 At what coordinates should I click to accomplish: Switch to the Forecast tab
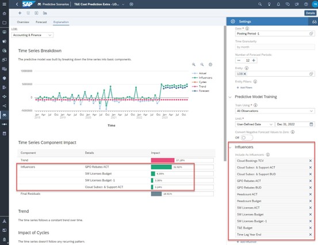41,22
